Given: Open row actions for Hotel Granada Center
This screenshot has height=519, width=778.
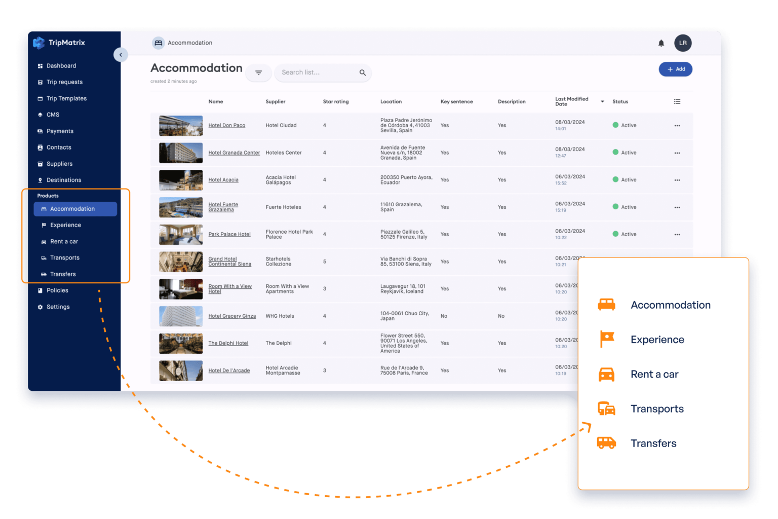Looking at the screenshot, I should [x=677, y=153].
